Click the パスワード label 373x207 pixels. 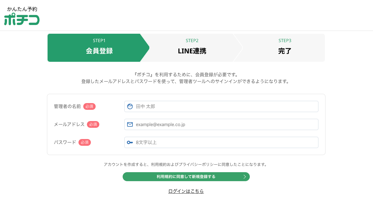(65, 142)
